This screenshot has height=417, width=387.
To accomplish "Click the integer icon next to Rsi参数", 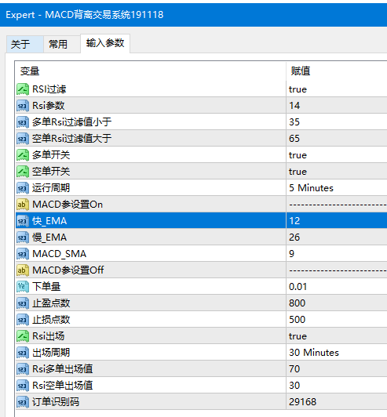I will tap(23, 106).
